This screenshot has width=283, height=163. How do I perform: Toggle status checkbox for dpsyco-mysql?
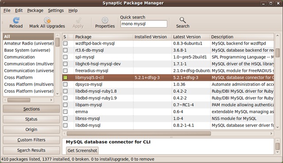(65, 85)
